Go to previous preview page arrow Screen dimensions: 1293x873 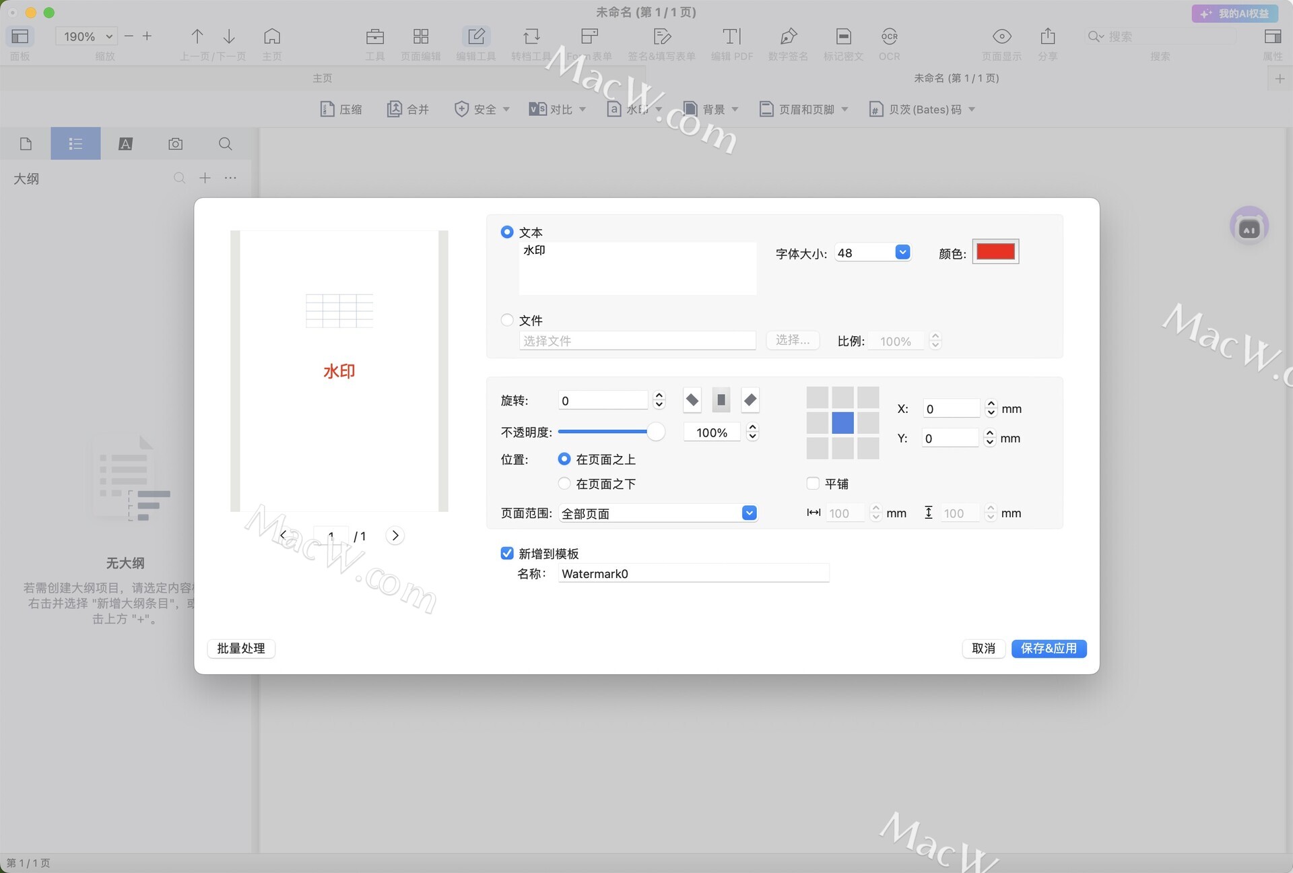(x=283, y=536)
